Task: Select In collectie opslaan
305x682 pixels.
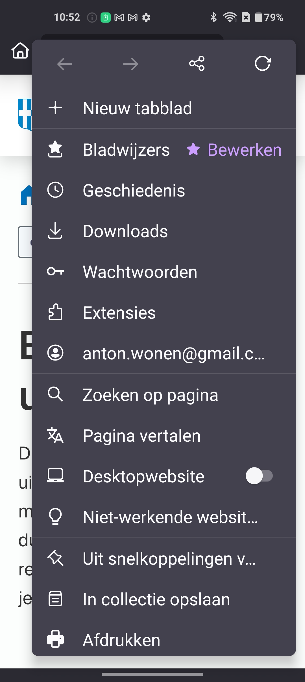Action: click(156, 599)
